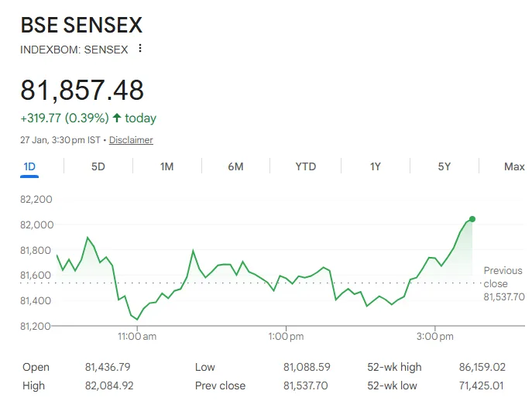
Task: Select the 1D time range tab
Action: (x=29, y=166)
